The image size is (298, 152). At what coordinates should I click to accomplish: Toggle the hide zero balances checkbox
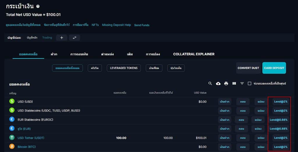pos(249,84)
